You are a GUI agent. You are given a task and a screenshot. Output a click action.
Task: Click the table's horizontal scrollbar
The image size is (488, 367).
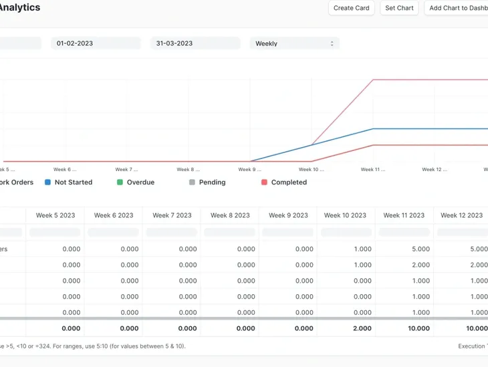(244, 318)
